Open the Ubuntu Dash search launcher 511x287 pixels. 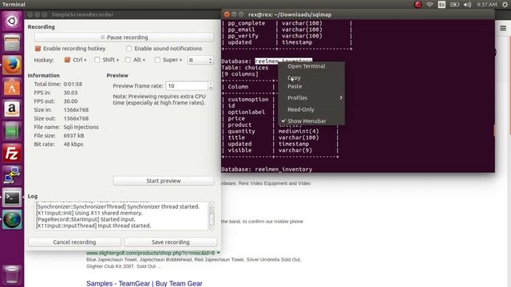12,22
